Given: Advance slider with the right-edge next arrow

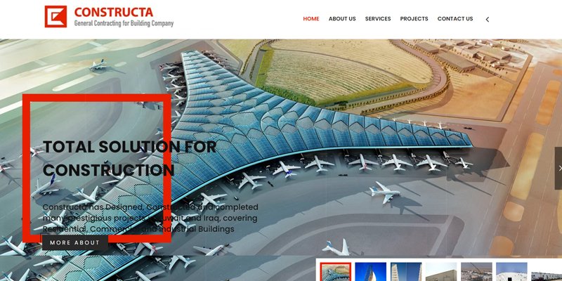Looking at the screenshot, I should pyautogui.click(x=558, y=168).
